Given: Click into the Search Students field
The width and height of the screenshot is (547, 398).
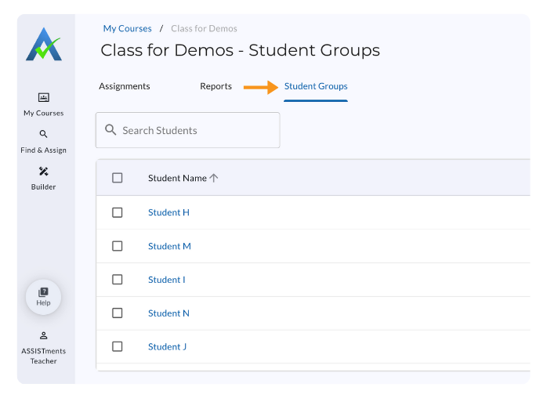Looking at the screenshot, I should coord(196,130).
